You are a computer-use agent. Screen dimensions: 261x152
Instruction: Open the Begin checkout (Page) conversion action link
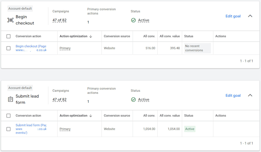pyautogui.click(x=31, y=48)
